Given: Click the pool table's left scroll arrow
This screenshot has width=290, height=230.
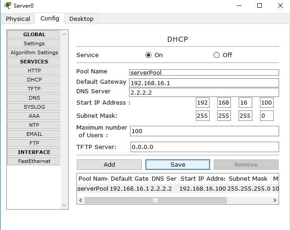Looking at the screenshot, I should coord(80,201).
